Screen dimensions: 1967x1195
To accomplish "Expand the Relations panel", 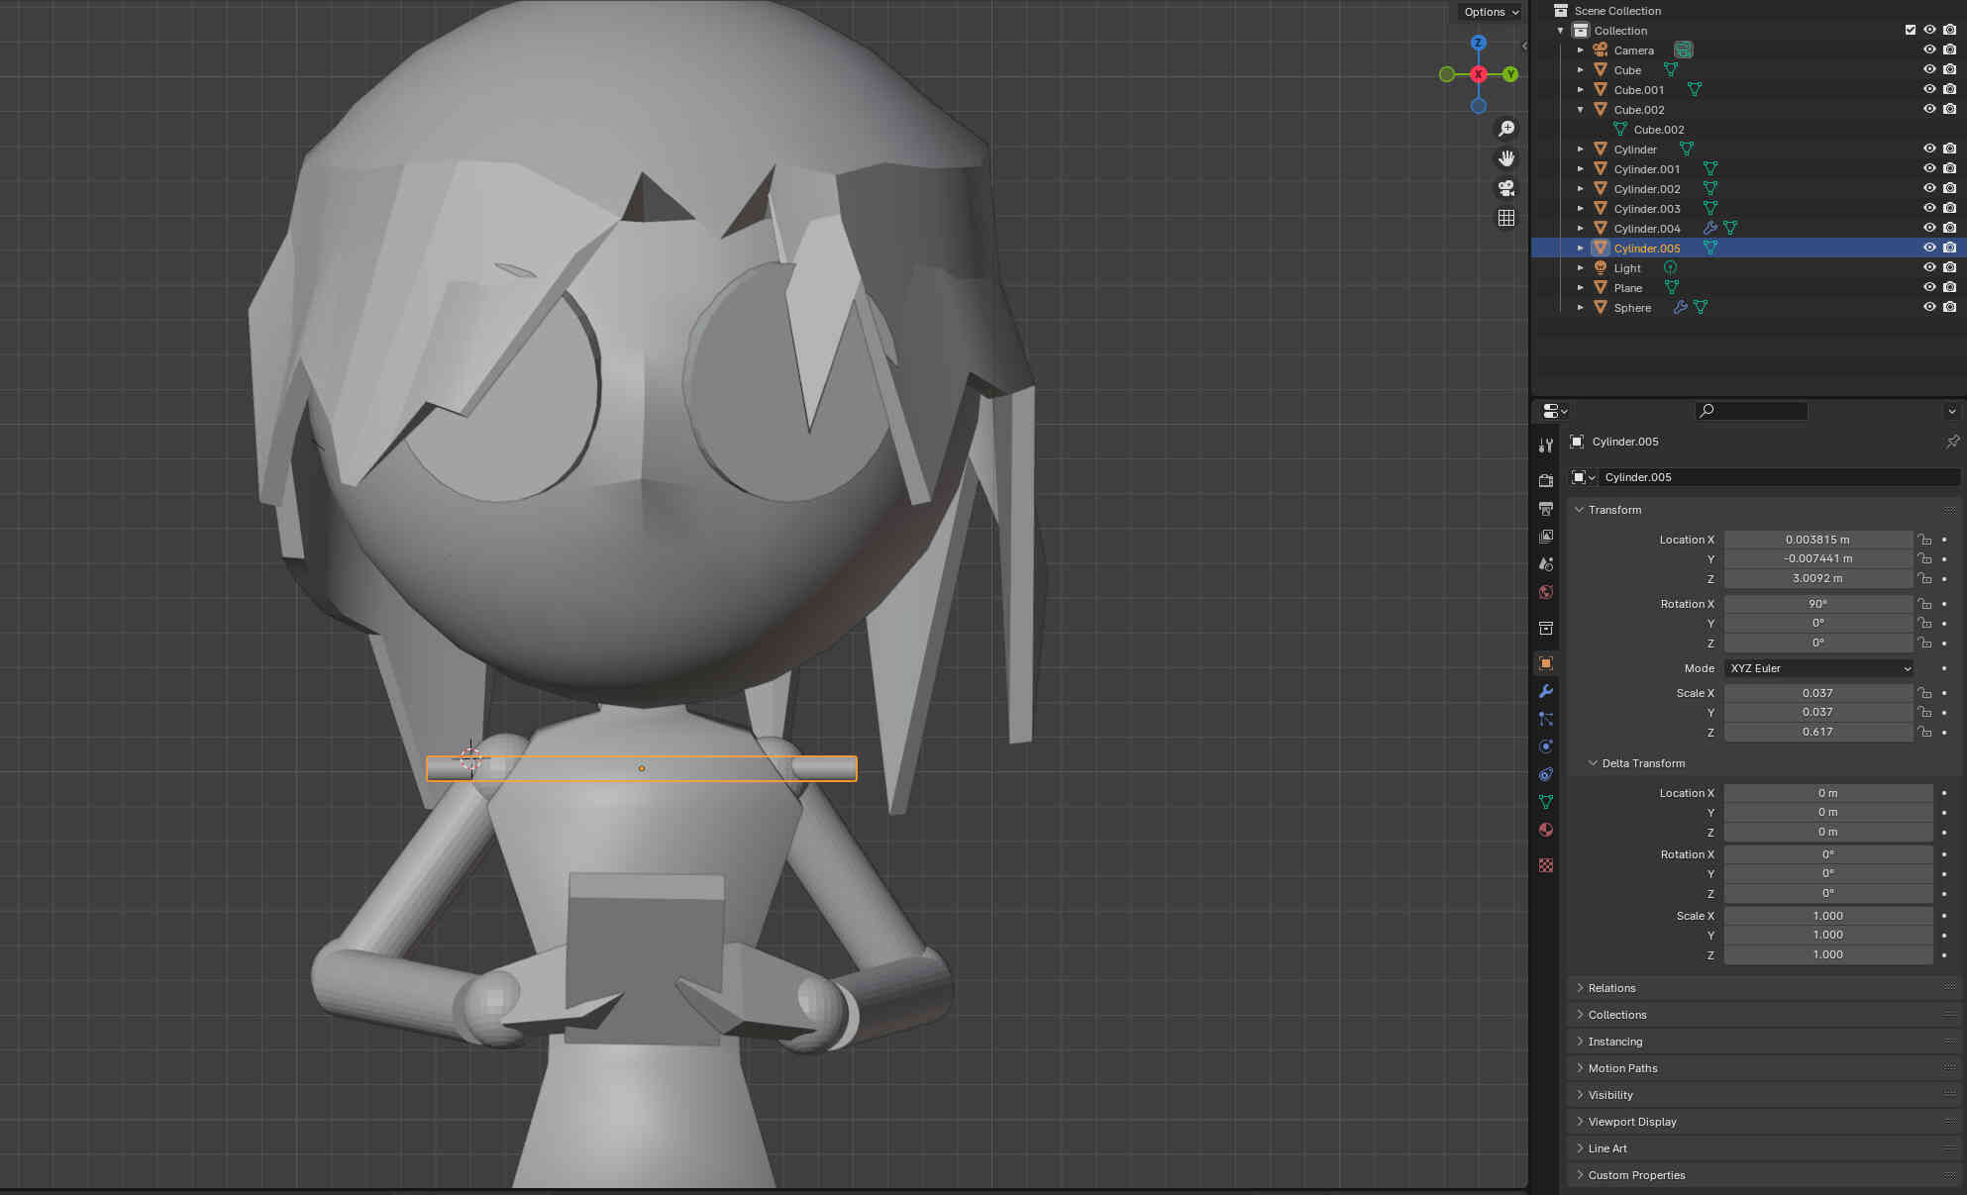I will tap(1611, 988).
